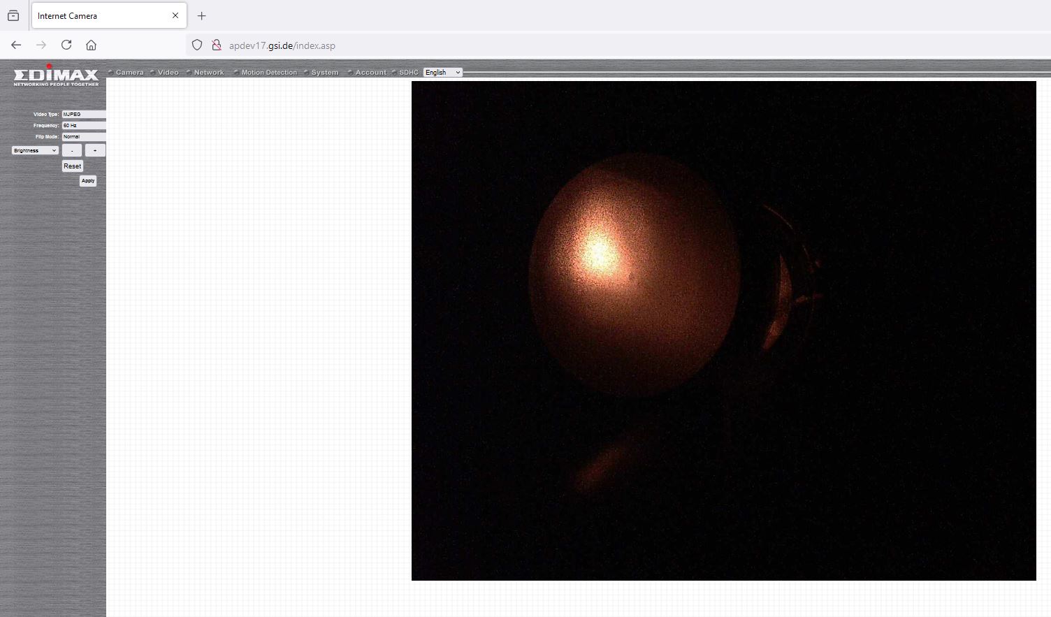Open the Video Type MJPEG selector
The height and width of the screenshot is (617, 1051).
[x=84, y=114]
